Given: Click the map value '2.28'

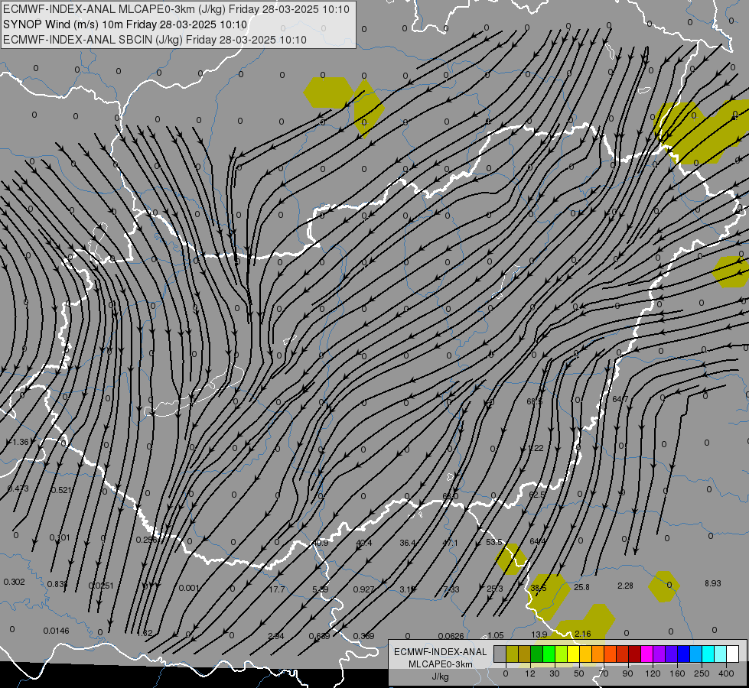Looking at the screenshot, I should click(x=625, y=586).
